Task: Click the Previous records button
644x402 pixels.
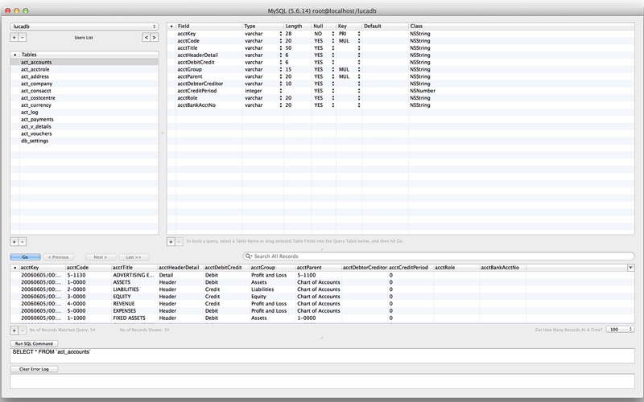Action: (x=58, y=257)
